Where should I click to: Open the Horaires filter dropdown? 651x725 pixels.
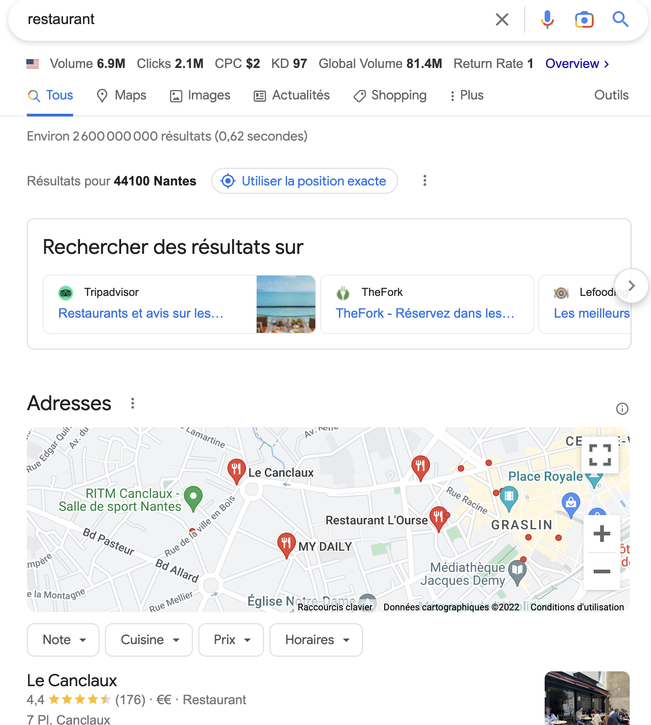pos(316,640)
